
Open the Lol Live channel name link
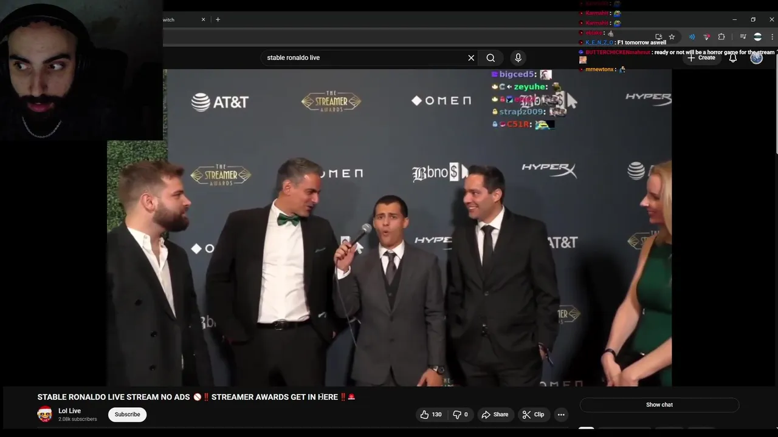tap(69, 411)
